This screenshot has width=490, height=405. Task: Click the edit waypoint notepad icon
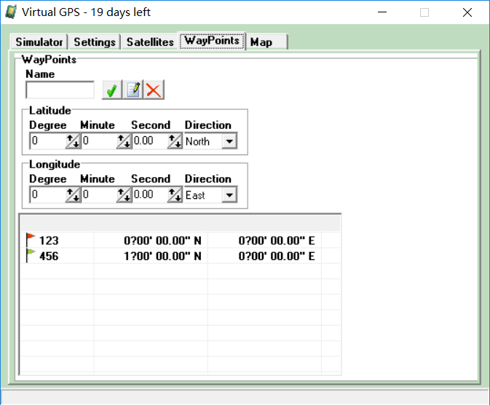pyautogui.click(x=133, y=90)
